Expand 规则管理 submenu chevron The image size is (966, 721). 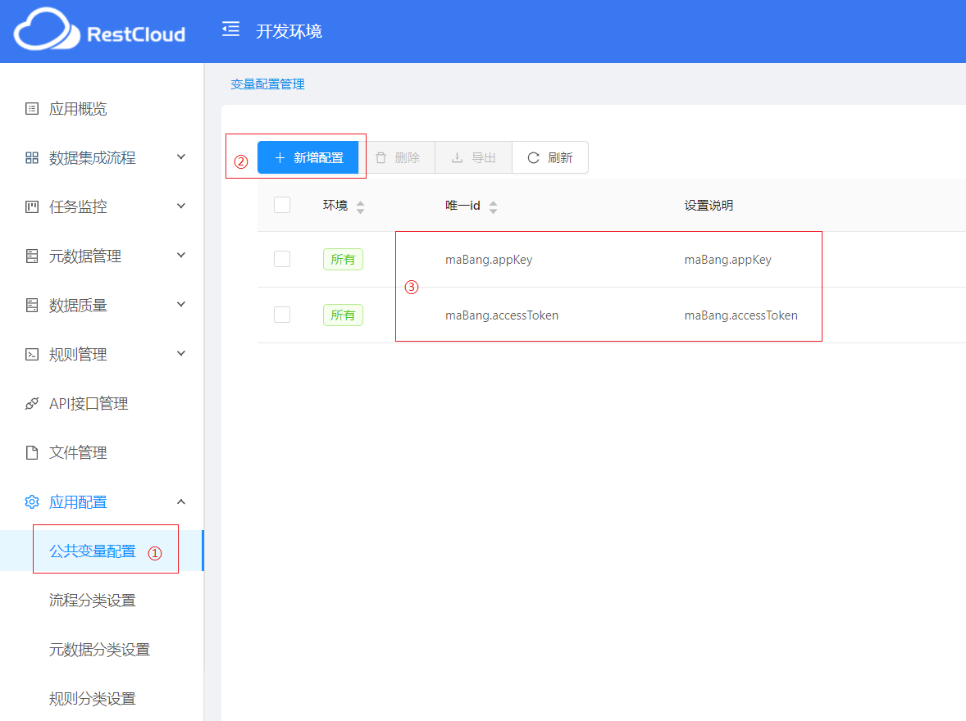181,353
